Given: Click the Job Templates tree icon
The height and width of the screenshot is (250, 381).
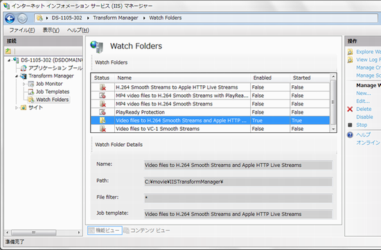Looking at the screenshot, I should 31,91.
